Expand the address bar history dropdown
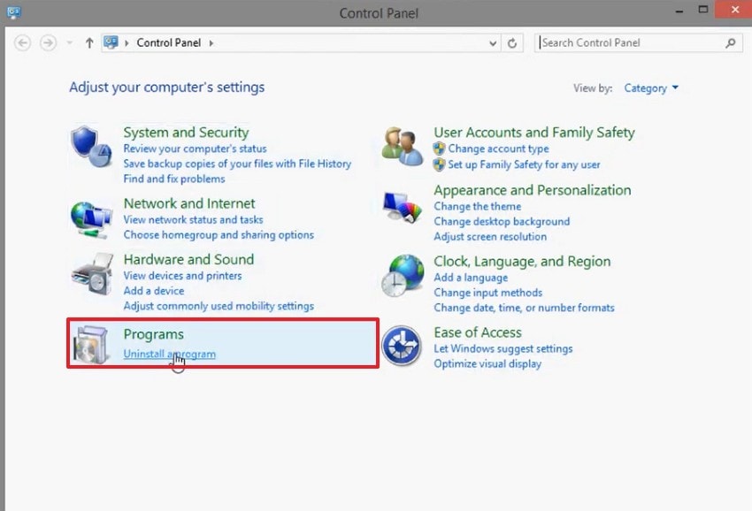 coord(491,42)
